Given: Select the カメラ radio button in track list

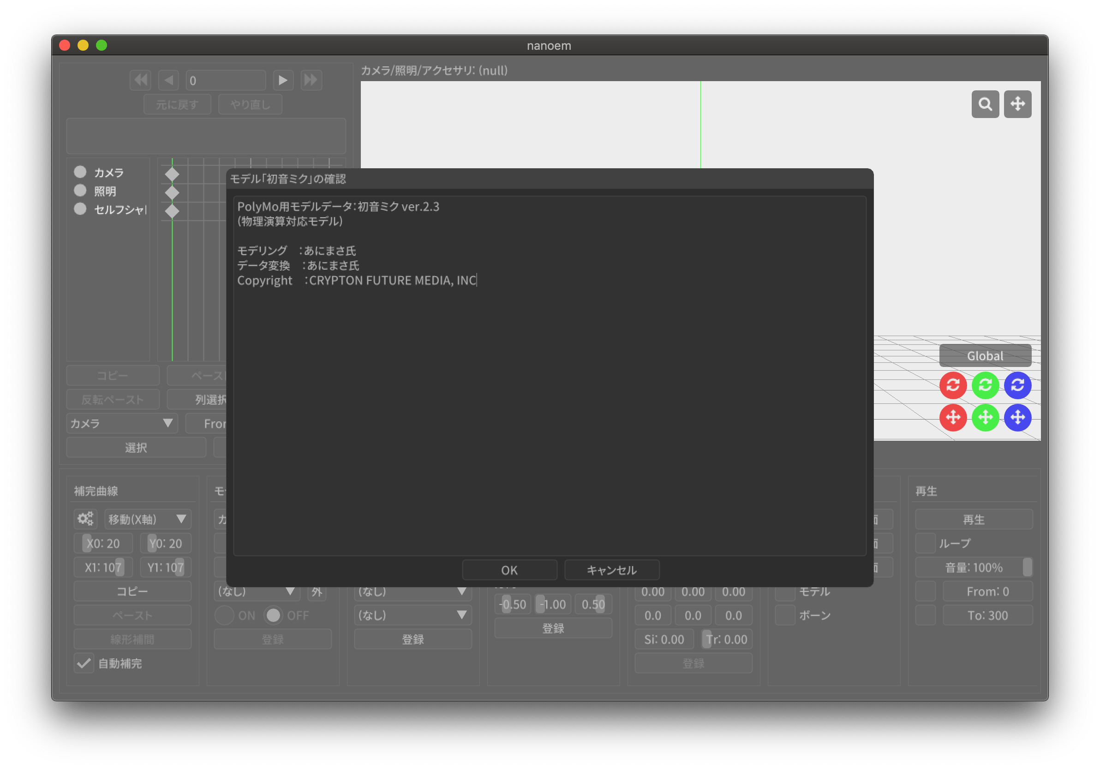Looking at the screenshot, I should click(80, 172).
